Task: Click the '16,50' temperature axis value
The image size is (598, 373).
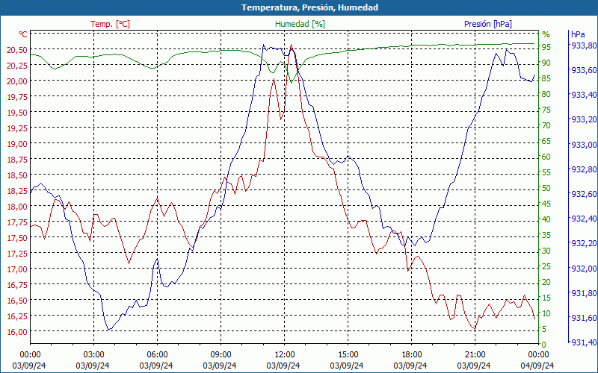Action: (x=17, y=301)
